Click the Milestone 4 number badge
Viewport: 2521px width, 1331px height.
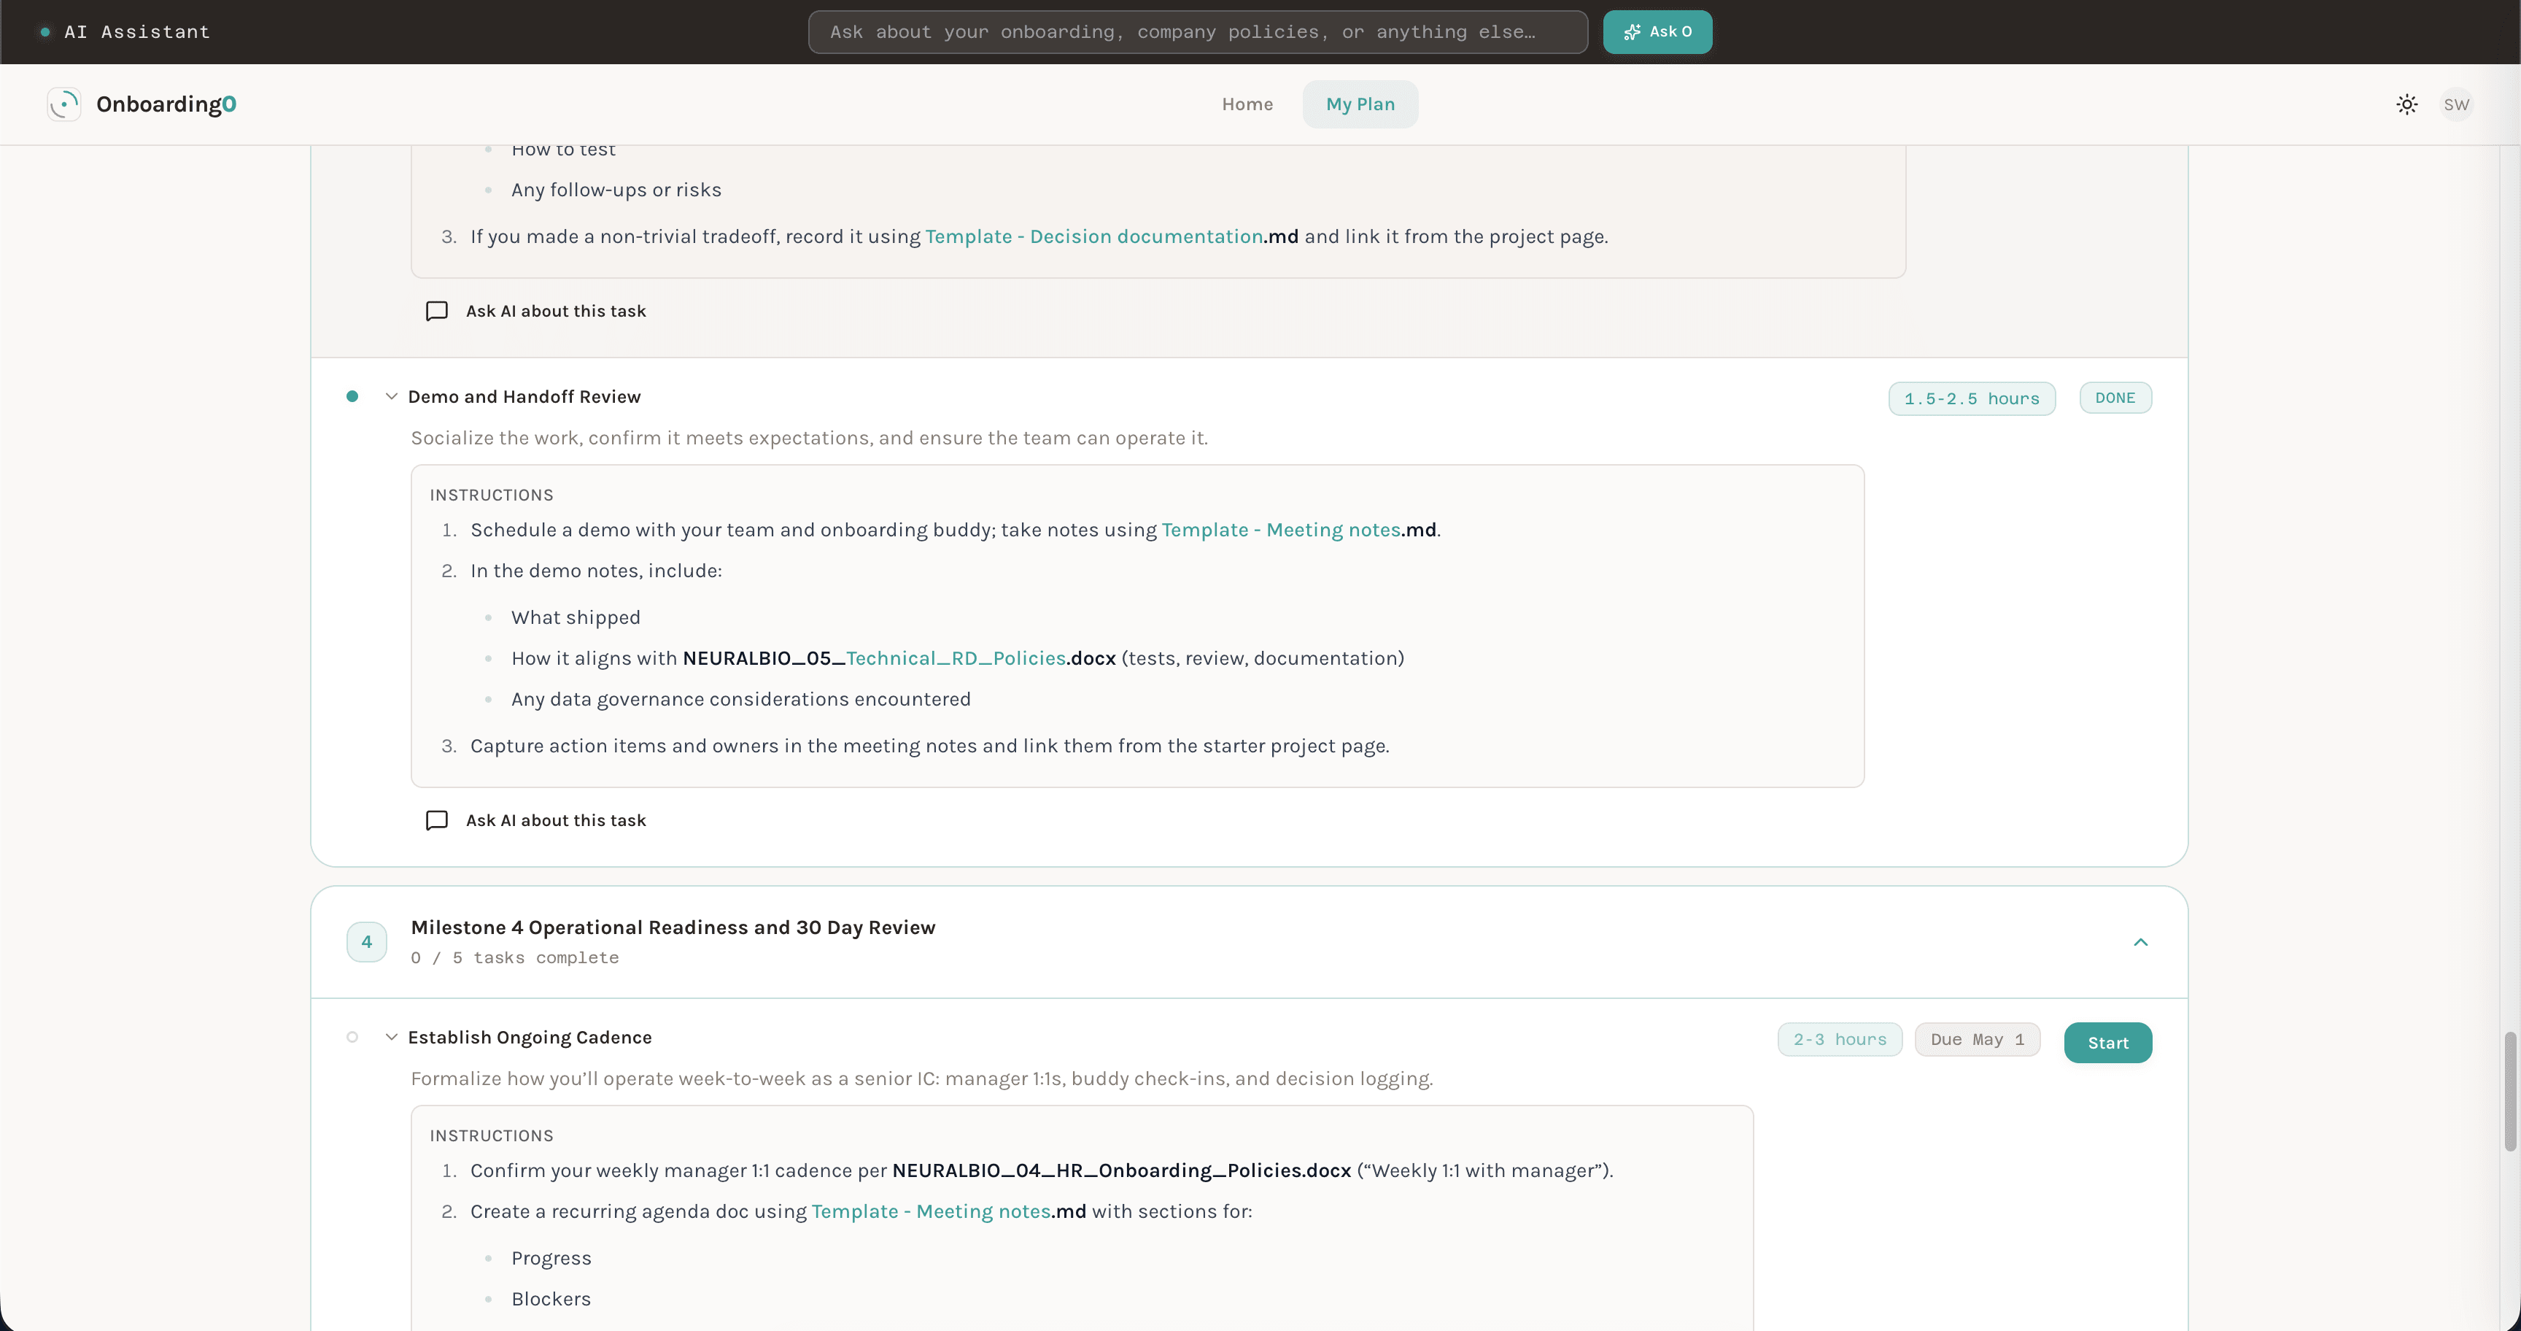pos(366,941)
